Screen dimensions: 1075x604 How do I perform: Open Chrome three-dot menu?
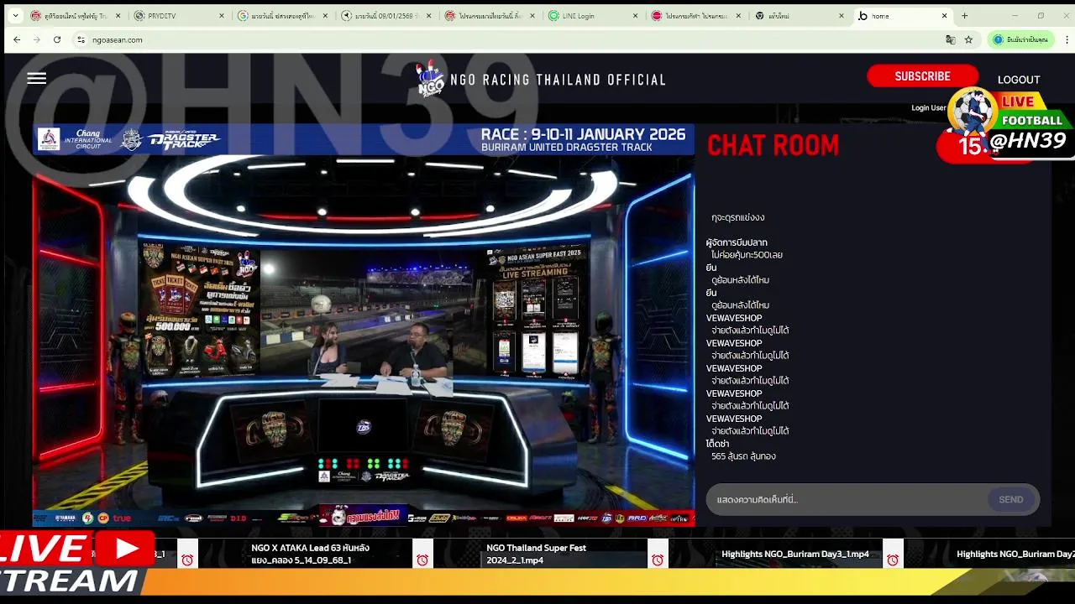(1067, 39)
